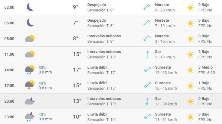Screen dimensions: 222x124
Task: Click the moon icon at 05:00
Action: click(30, 23)
